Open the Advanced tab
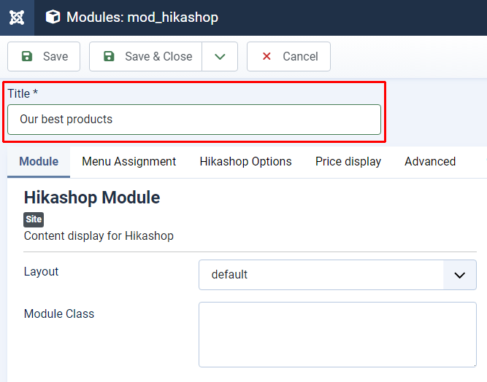Screen dimensions: 487x382 point(430,162)
